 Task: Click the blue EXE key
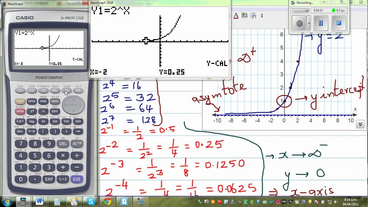[77, 179]
